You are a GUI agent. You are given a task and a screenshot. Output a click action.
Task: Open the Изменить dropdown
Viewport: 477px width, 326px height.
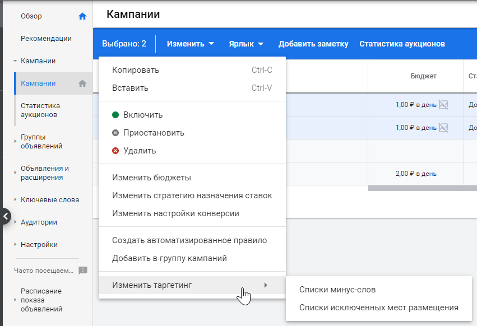(191, 44)
